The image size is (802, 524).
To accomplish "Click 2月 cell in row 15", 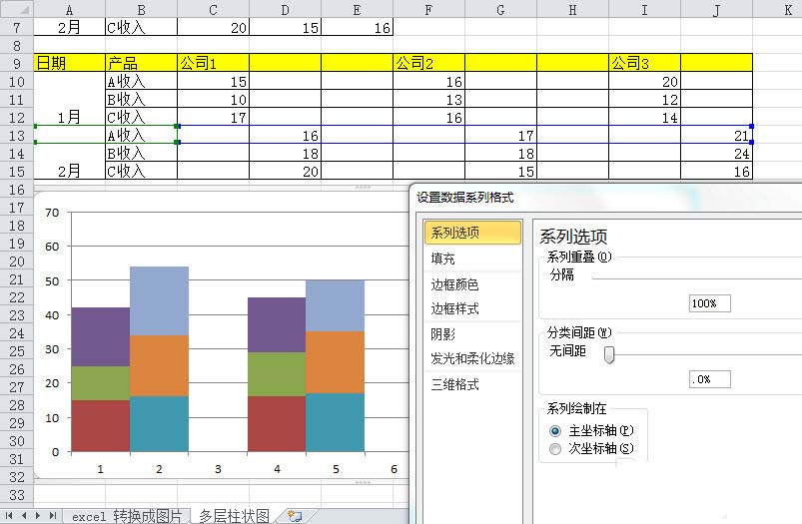I will point(70,171).
